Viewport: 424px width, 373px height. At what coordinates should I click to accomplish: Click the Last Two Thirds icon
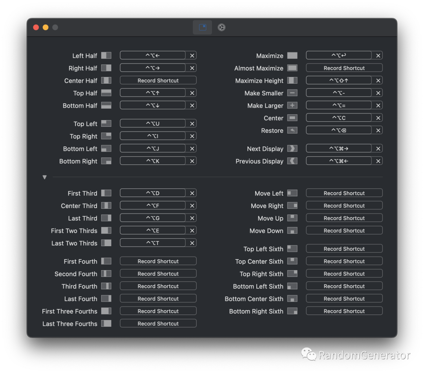(x=106, y=243)
